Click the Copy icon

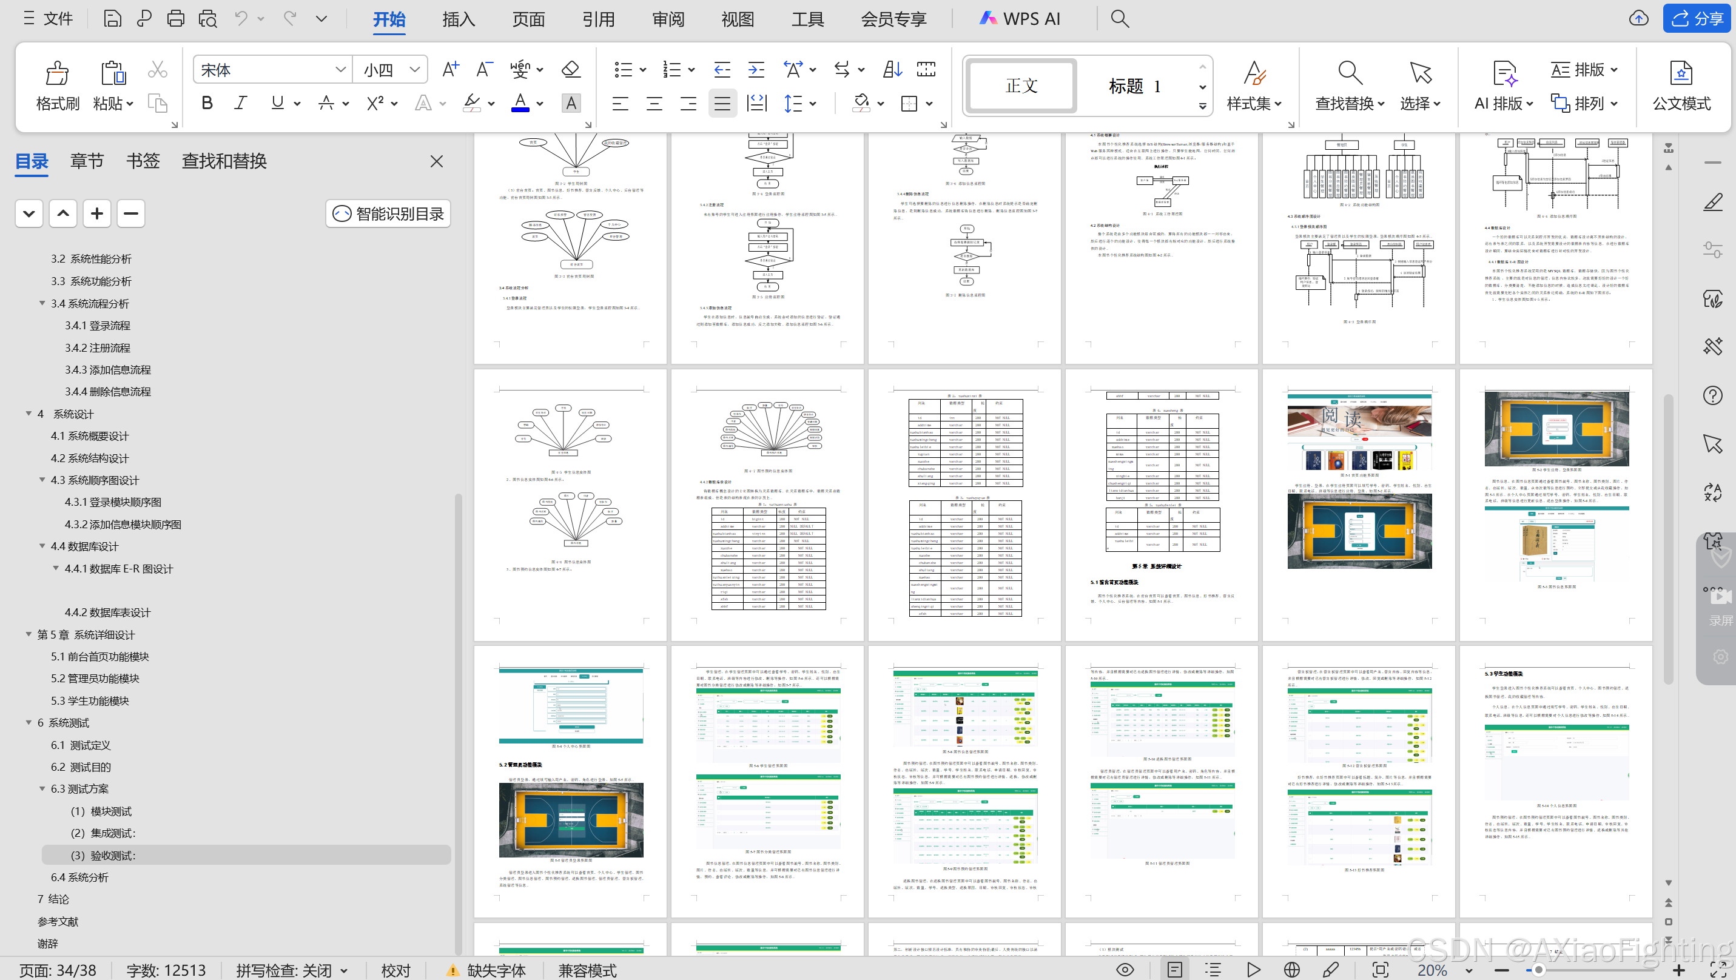click(157, 103)
